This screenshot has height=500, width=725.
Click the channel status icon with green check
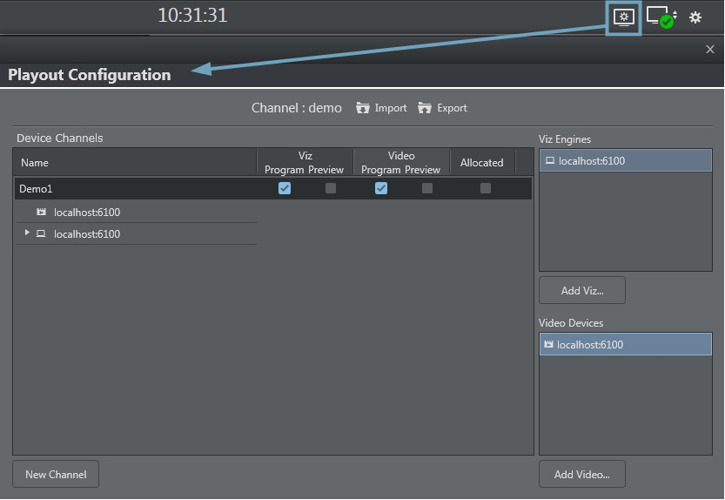(x=660, y=17)
